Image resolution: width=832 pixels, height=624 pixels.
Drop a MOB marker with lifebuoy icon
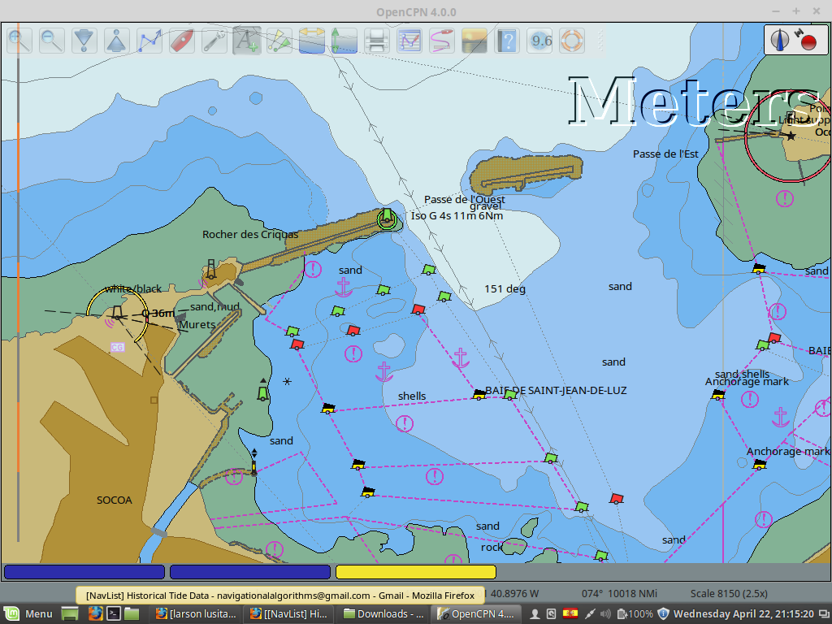coord(572,40)
